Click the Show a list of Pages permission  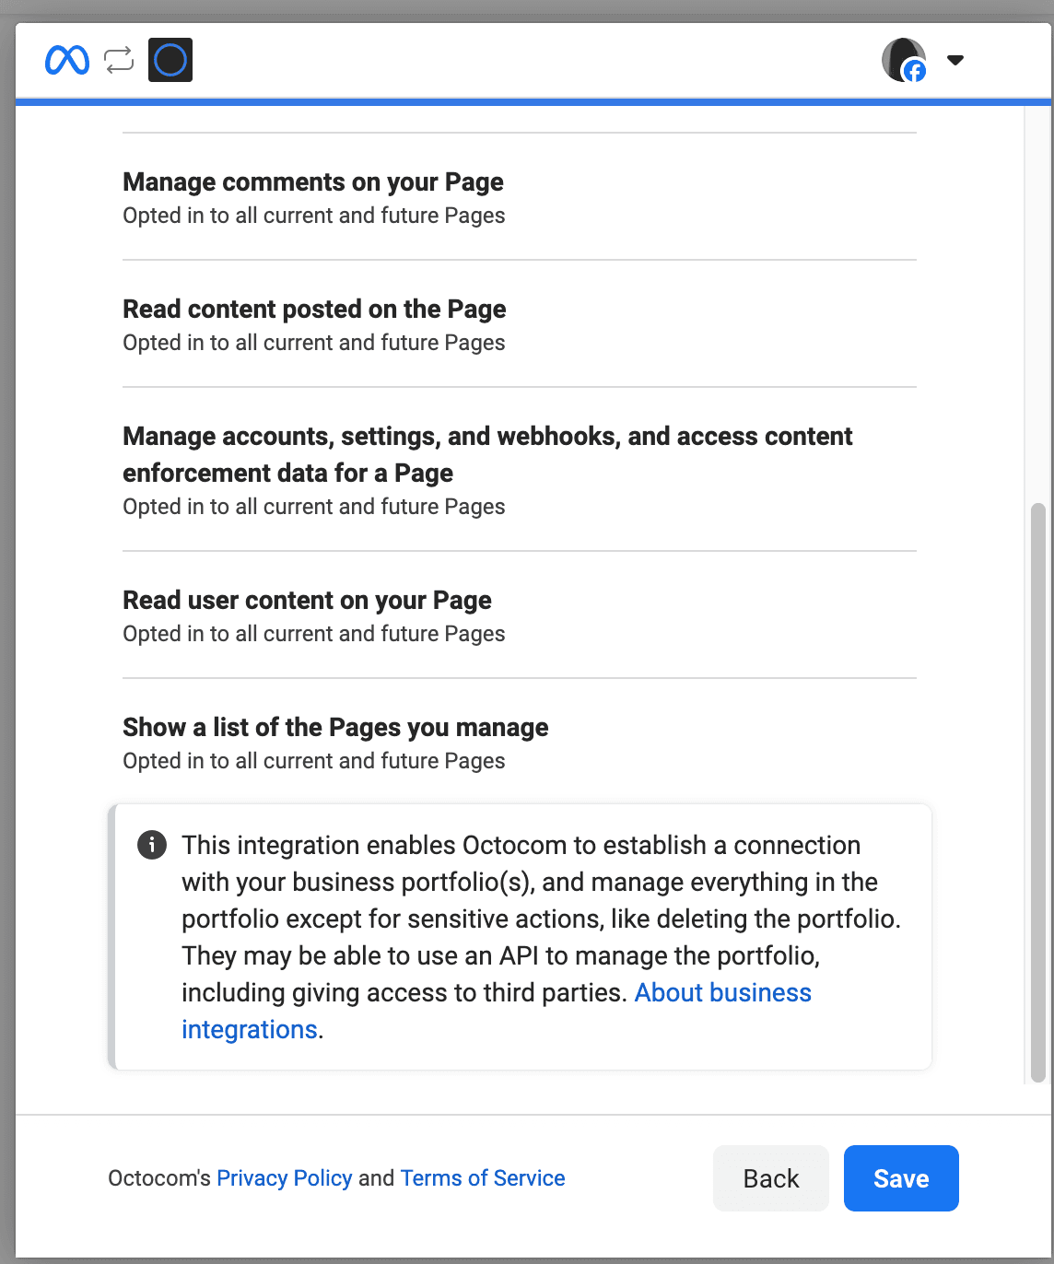[x=335, y=727]
